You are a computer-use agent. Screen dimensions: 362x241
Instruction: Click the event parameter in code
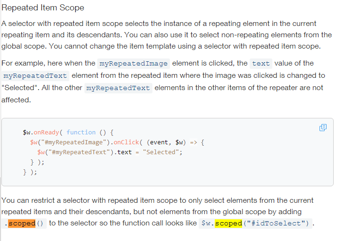pos(159,142)
